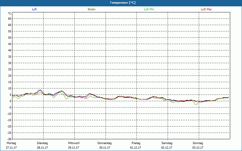Click the -10 y-axis value
Viewport: 242px width, 151px height.
pyautogui.click(x=9, y=114)
